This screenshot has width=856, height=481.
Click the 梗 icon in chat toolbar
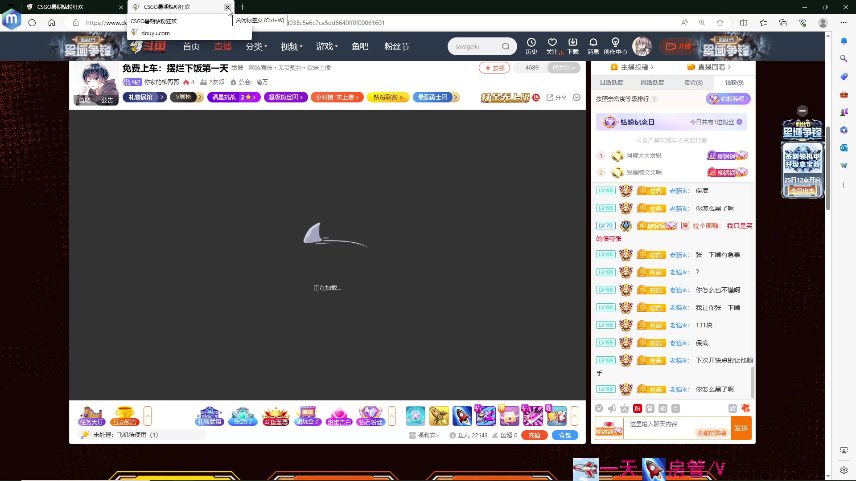click(663, 408)
